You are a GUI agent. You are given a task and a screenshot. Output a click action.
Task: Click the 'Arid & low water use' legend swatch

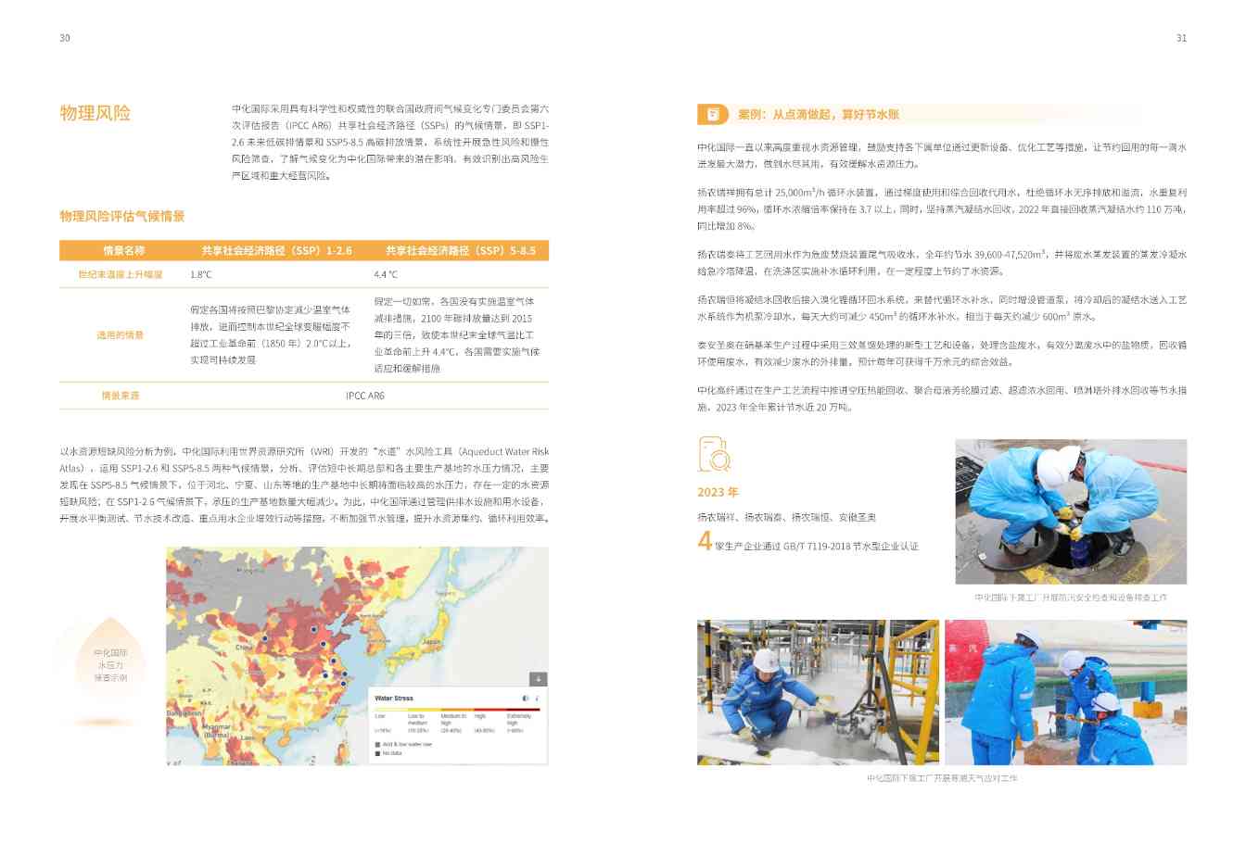[x=377, y=744]
